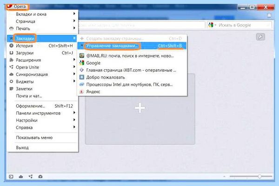Screen dimensions: 279x186
Task: Click the Opera Unite status bar icon
Action: pos(31,177)
